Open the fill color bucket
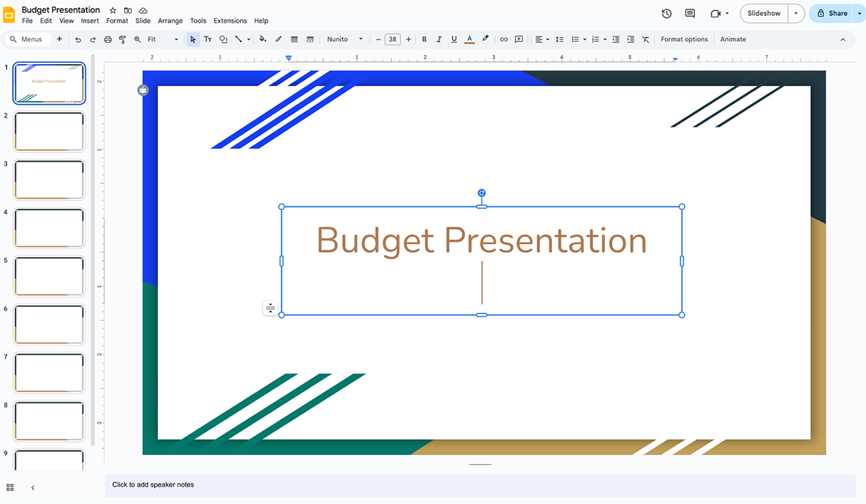The image size is (866, 504). point(263,39)
